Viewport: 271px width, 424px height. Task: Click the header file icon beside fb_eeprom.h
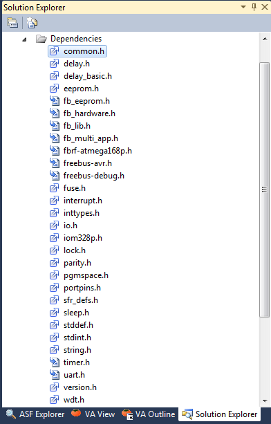click(x=55, y=101)
